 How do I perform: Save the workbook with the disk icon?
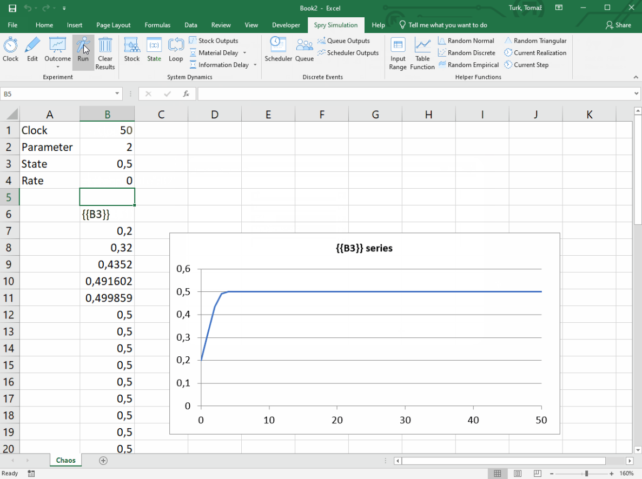point(12,8)
